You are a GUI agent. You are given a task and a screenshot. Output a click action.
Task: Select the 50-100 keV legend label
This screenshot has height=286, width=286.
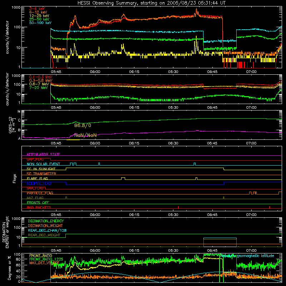pos(40,23)
